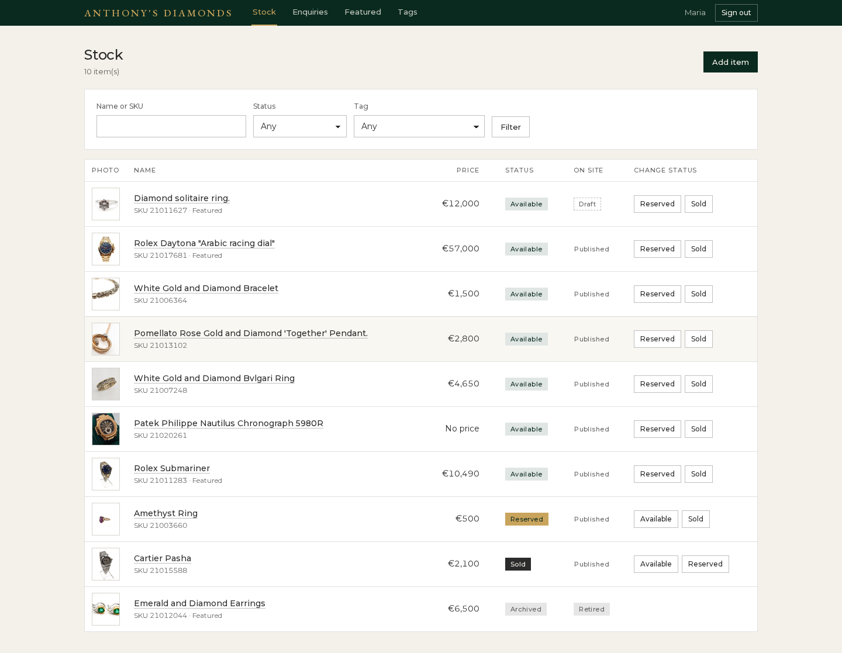
Task: Change Cartier Pasha status to Reserved
Action: [x=705, y=564]
